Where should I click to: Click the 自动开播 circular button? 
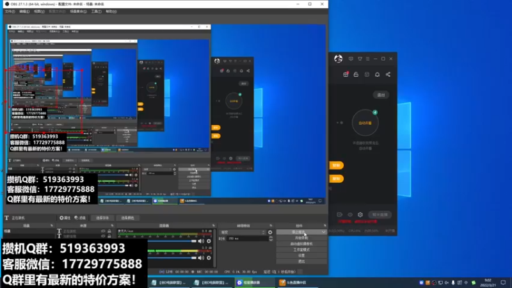point(365,123)
